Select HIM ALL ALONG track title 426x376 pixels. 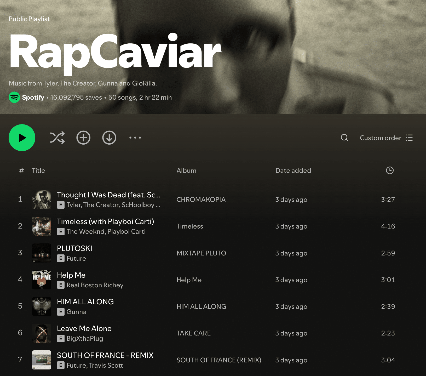[85, 302]
